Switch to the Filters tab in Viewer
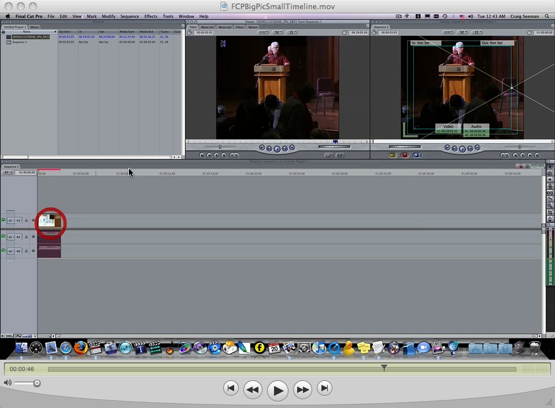The image size is (555, 408). [x=240, y=27]
